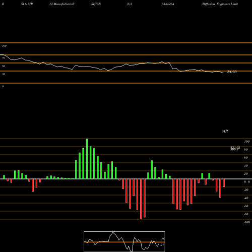
Task: Click the RSI 50 axis label
Action: (4, 66)
